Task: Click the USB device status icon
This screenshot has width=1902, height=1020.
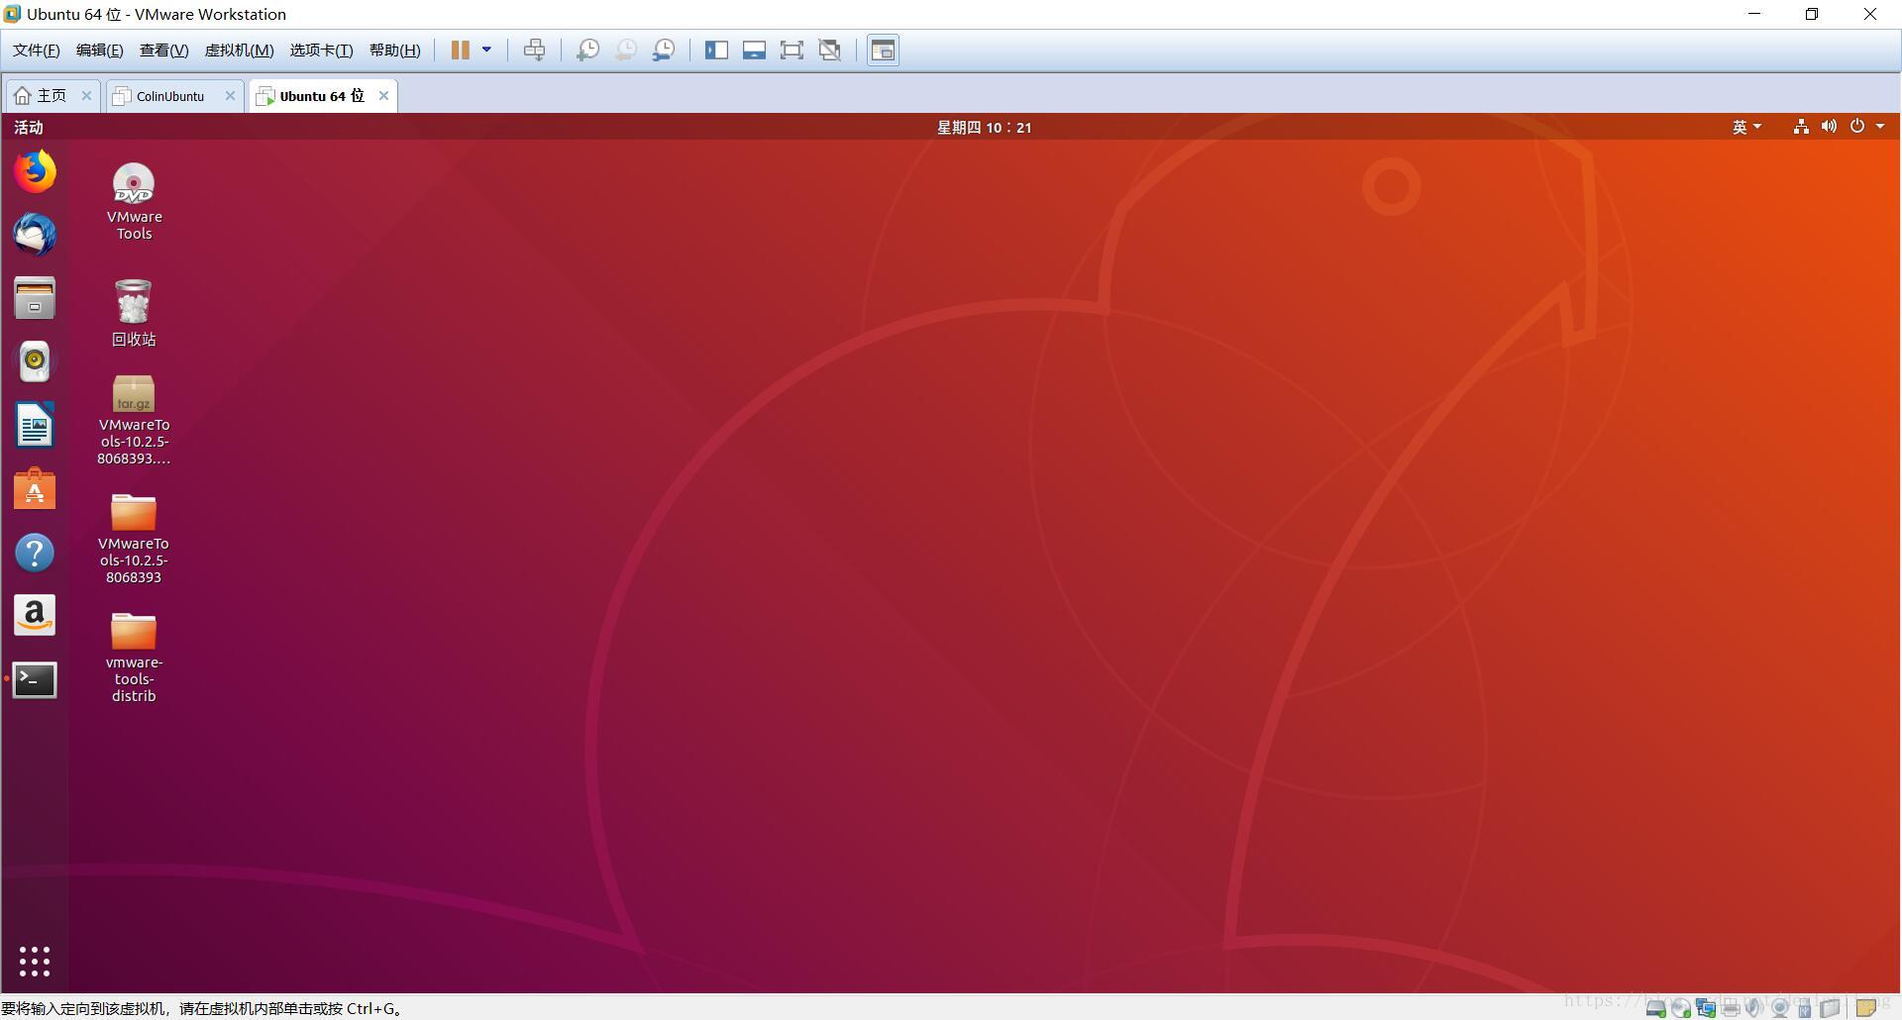Action: coord(1805,1008)
